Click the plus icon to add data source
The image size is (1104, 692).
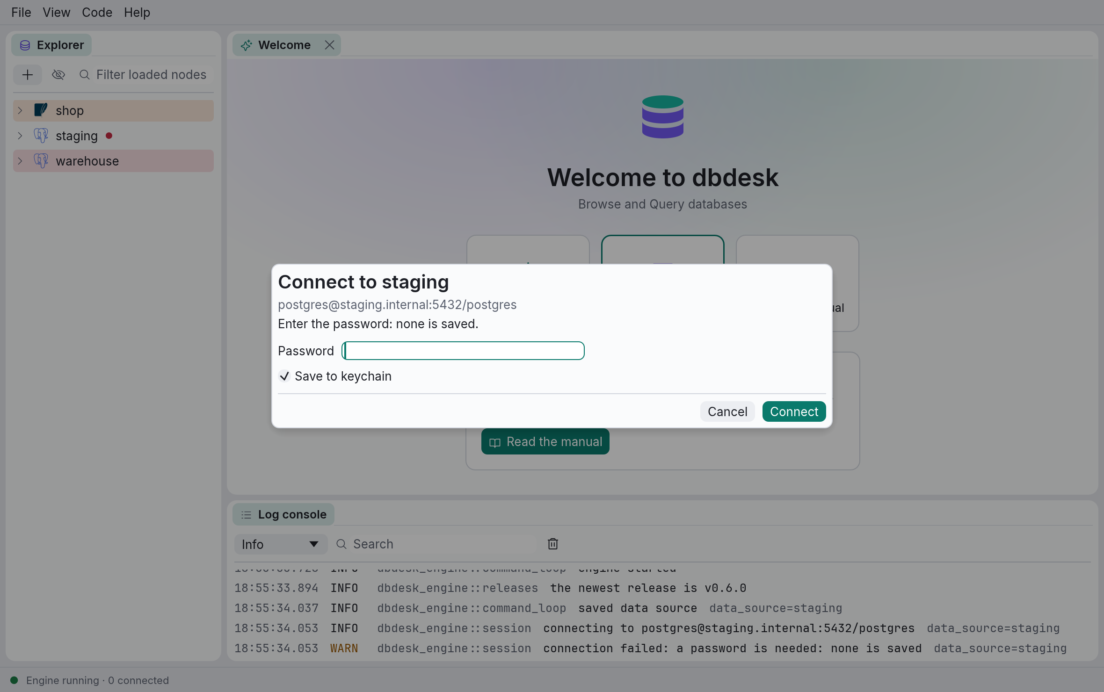click(28, 75)
